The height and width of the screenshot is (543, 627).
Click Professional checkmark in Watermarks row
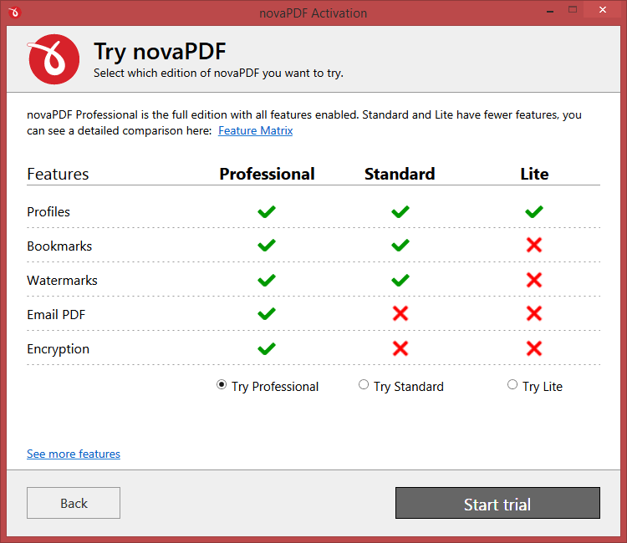(x=267, y=280)
